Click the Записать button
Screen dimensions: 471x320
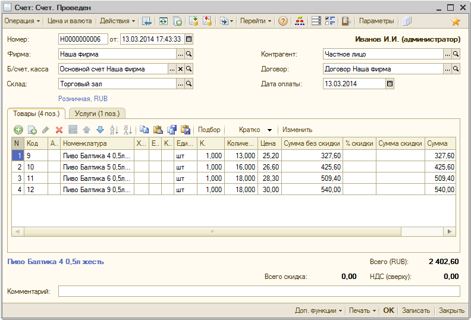(416, 310)
